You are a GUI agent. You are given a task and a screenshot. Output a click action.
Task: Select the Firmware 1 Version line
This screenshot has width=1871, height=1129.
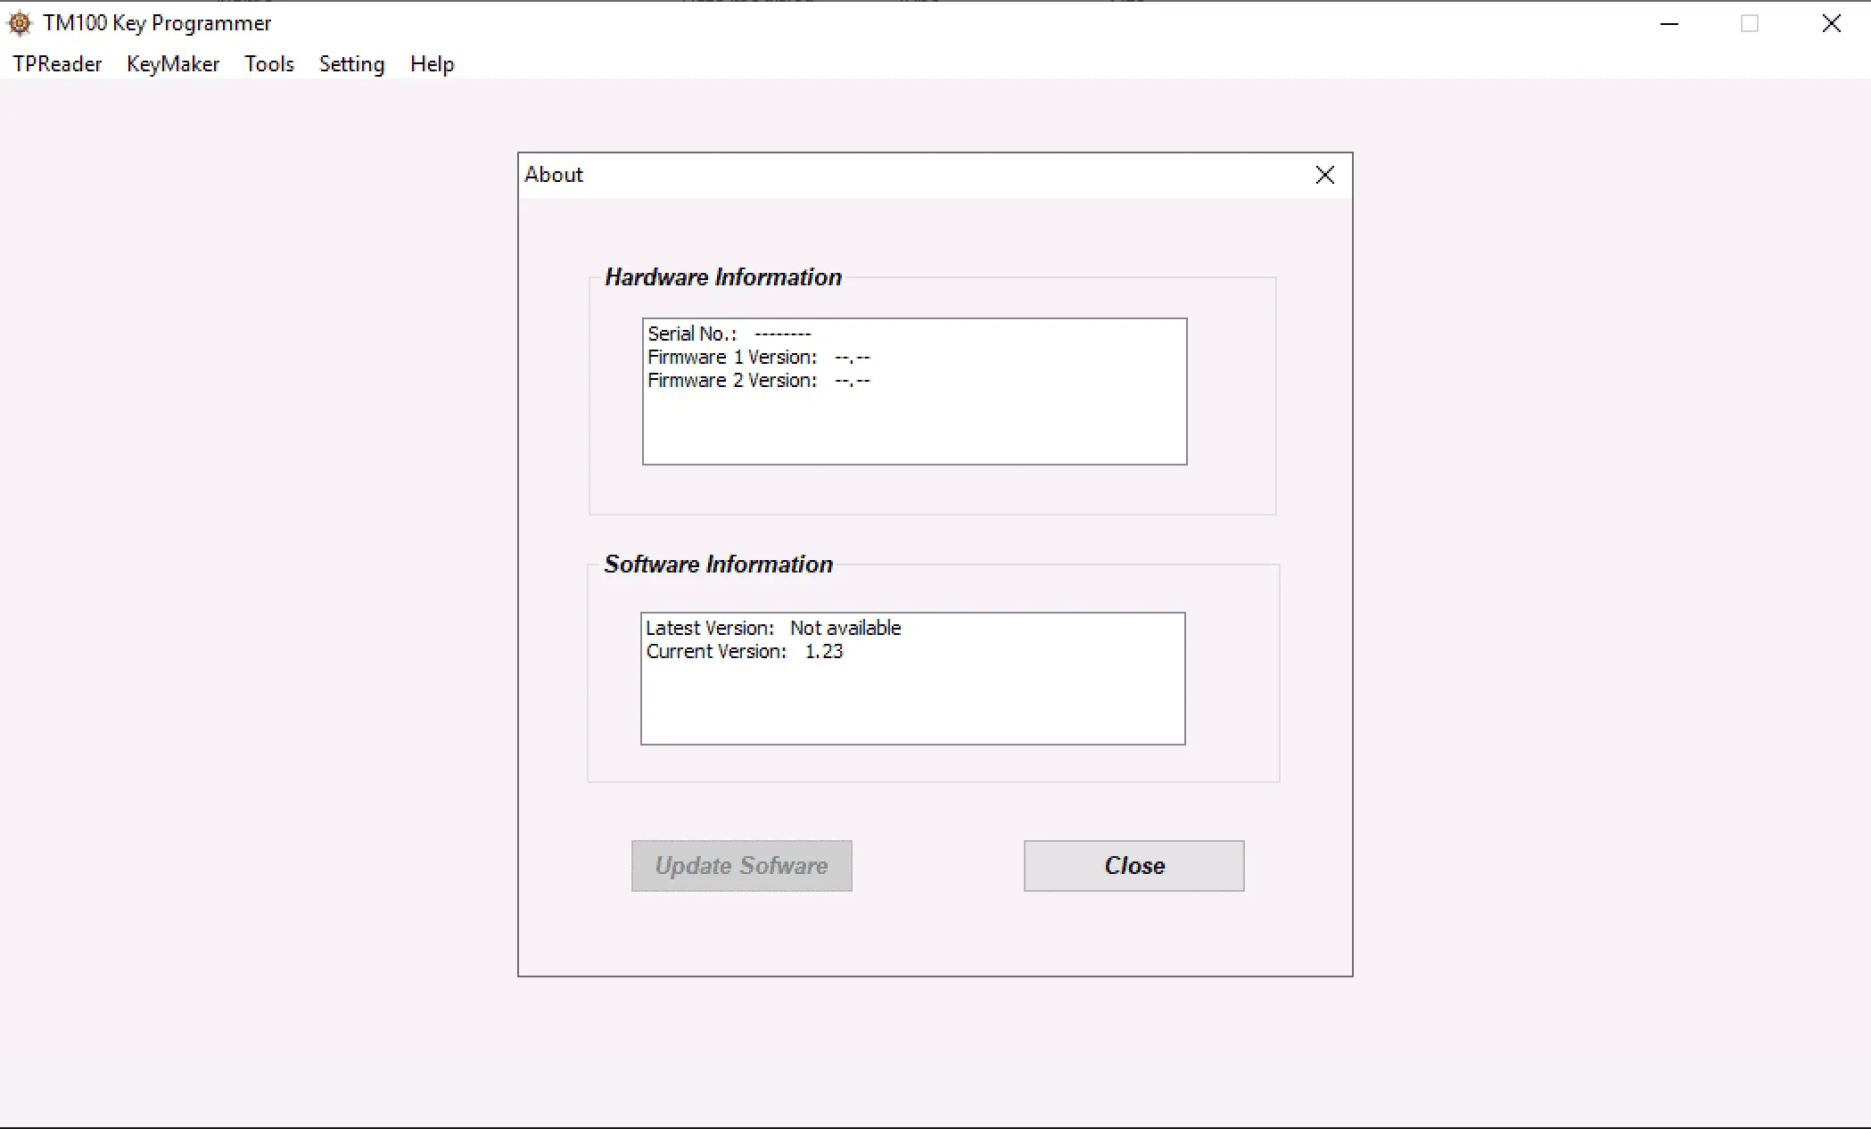point(759,357)
